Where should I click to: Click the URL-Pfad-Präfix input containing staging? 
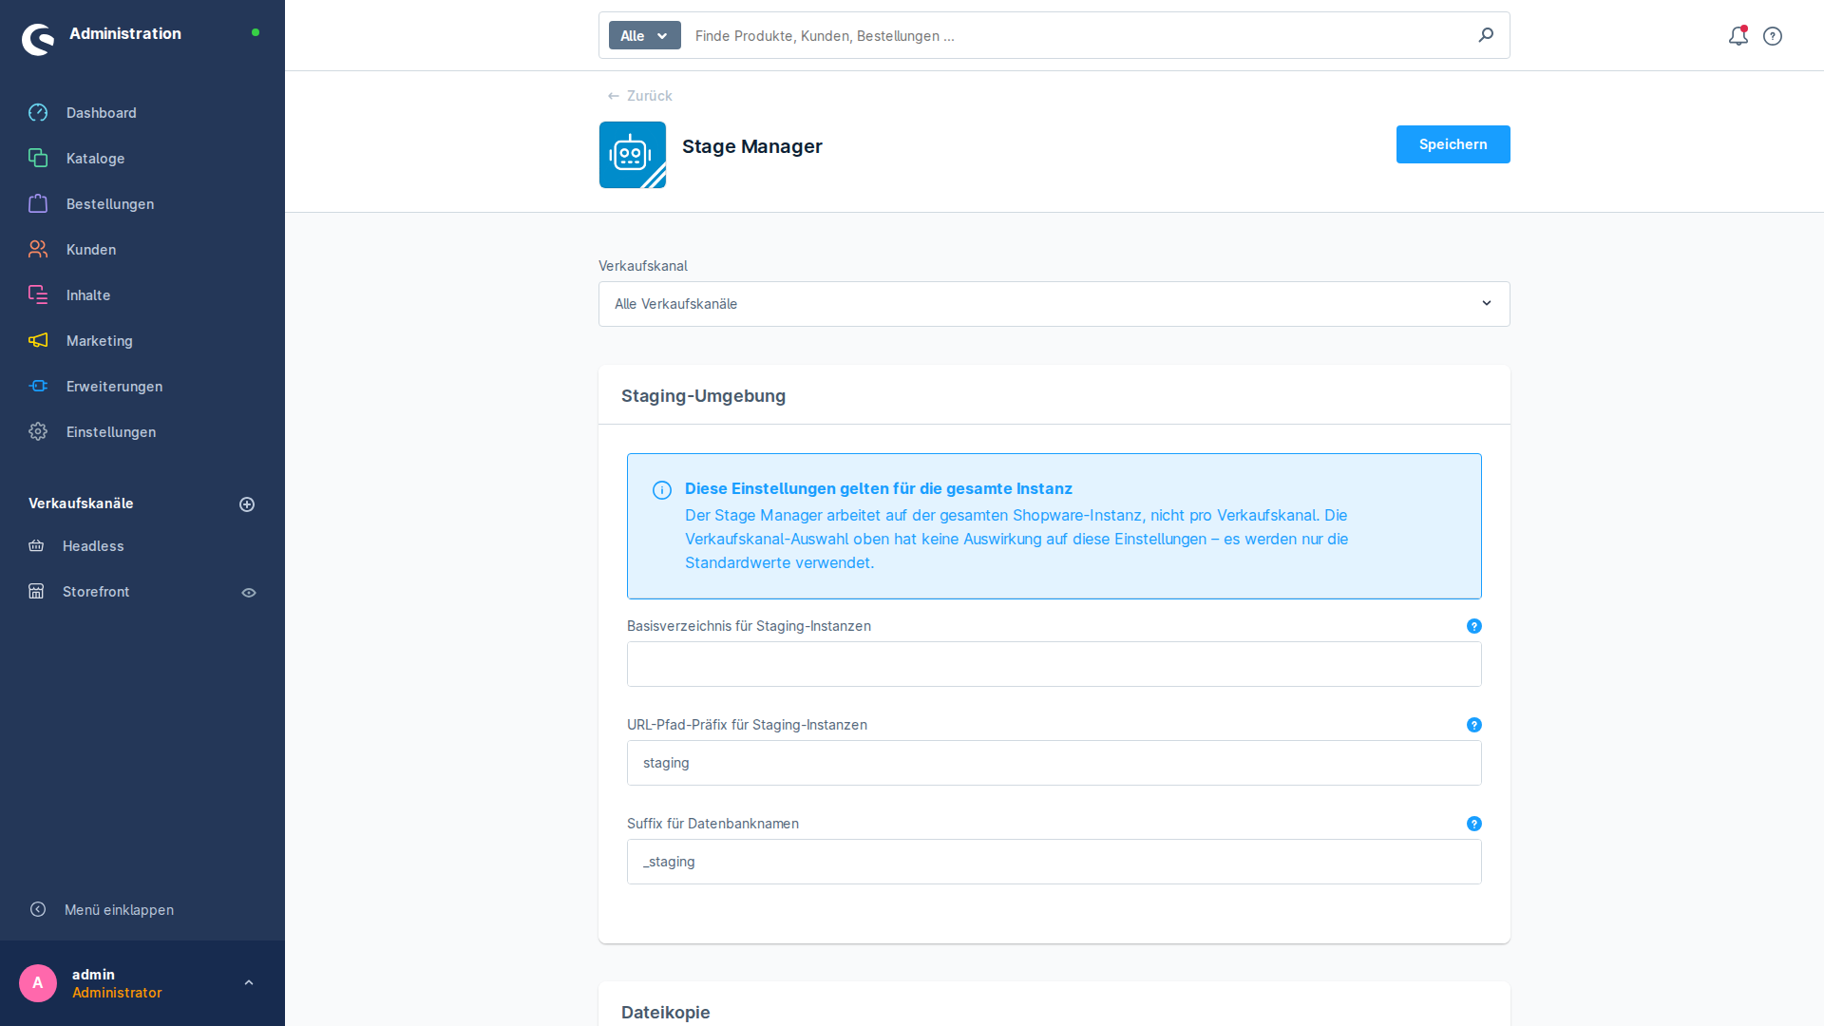coord(1054,763)
